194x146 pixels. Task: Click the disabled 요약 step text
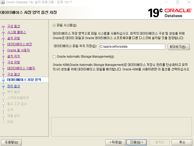(10, 110)
